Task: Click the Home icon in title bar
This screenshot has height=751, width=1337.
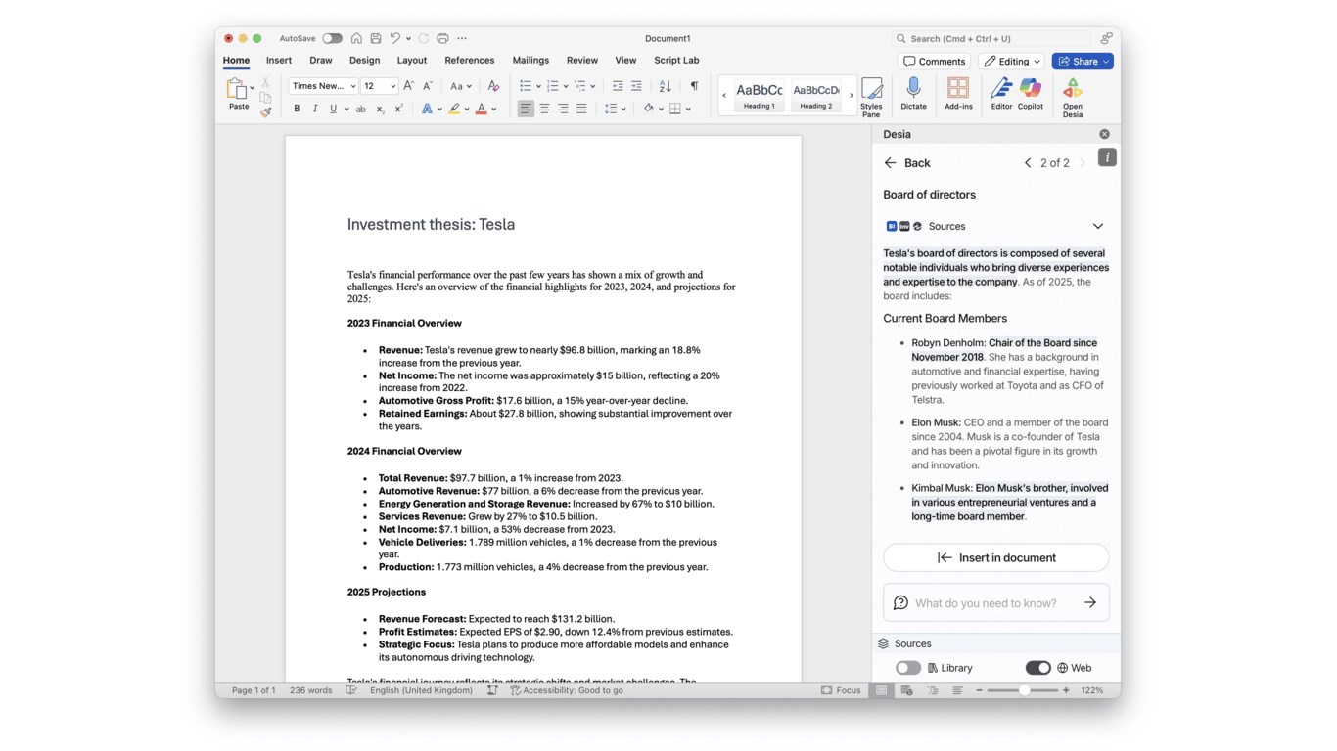Action: (x=356, y=39)
